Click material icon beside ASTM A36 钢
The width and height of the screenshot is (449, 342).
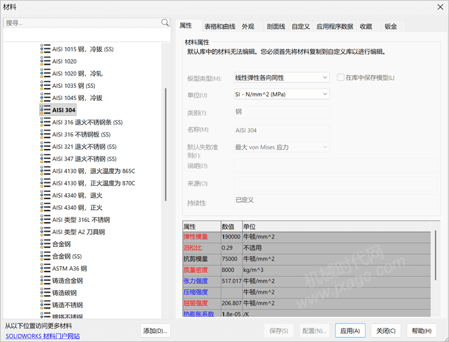(x=46, y=268)
